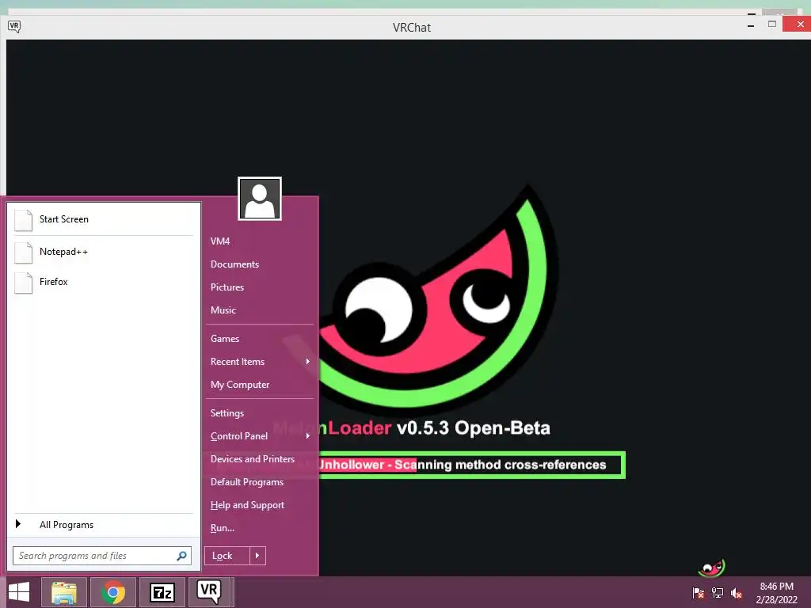811x608 pixels.
Task: Close the VRChat window
Action: [x=799, y=25]
